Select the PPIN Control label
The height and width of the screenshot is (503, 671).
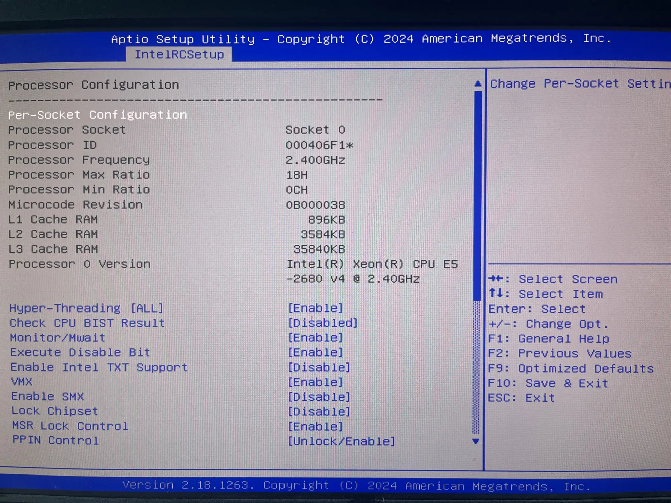tap(56, 440)
